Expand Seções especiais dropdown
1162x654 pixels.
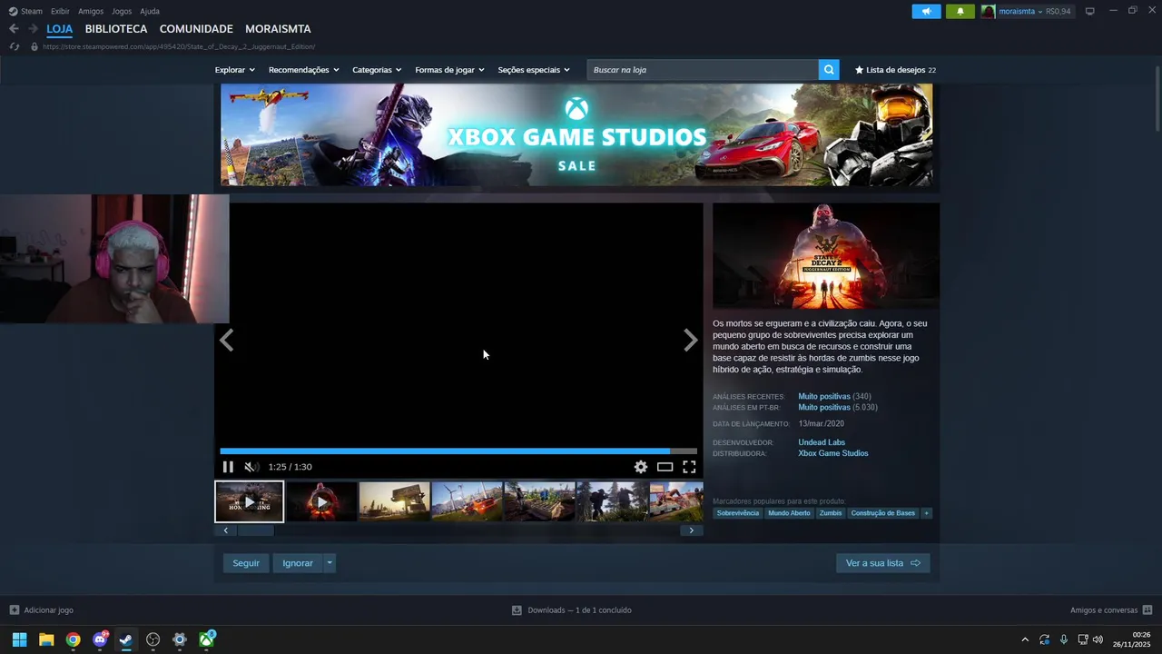tap(534, 70)
